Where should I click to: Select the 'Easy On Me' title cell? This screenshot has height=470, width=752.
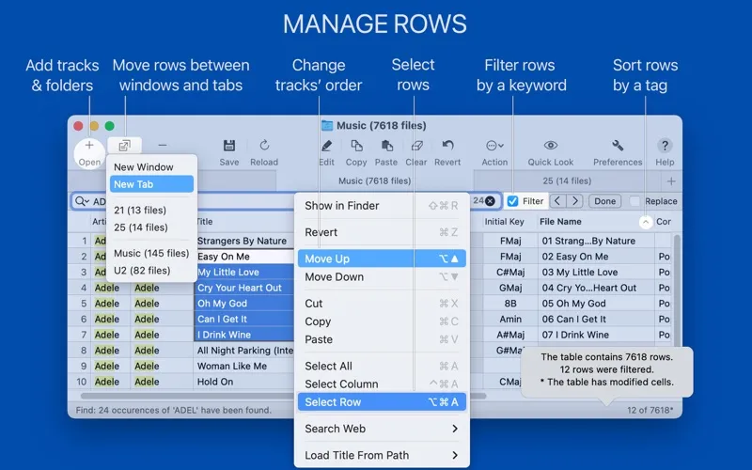[x=244, y=257]
